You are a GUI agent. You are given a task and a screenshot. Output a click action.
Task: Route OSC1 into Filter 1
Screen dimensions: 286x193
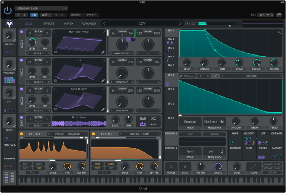25,164
